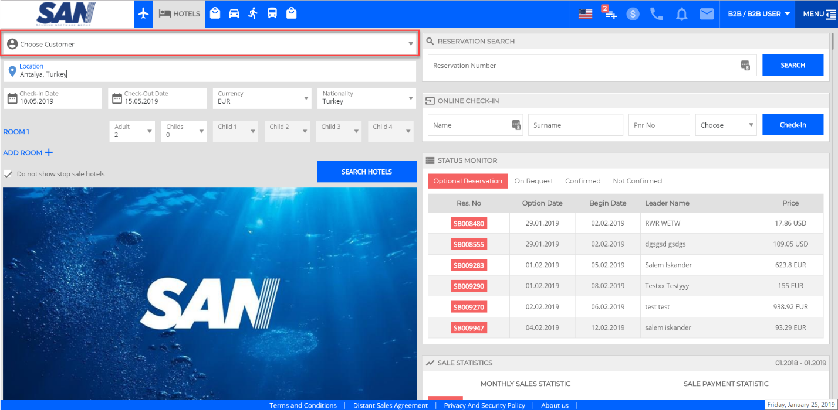
Task: Open the bus transfer icon
Action: click(x=272, y=13)
